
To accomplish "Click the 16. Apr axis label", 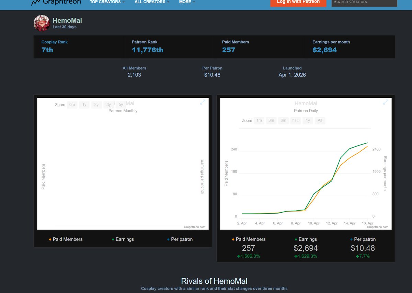I will point(368,223).
